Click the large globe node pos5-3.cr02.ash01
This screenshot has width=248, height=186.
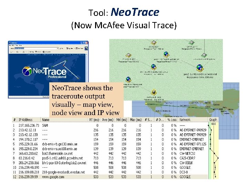(200, 68)
